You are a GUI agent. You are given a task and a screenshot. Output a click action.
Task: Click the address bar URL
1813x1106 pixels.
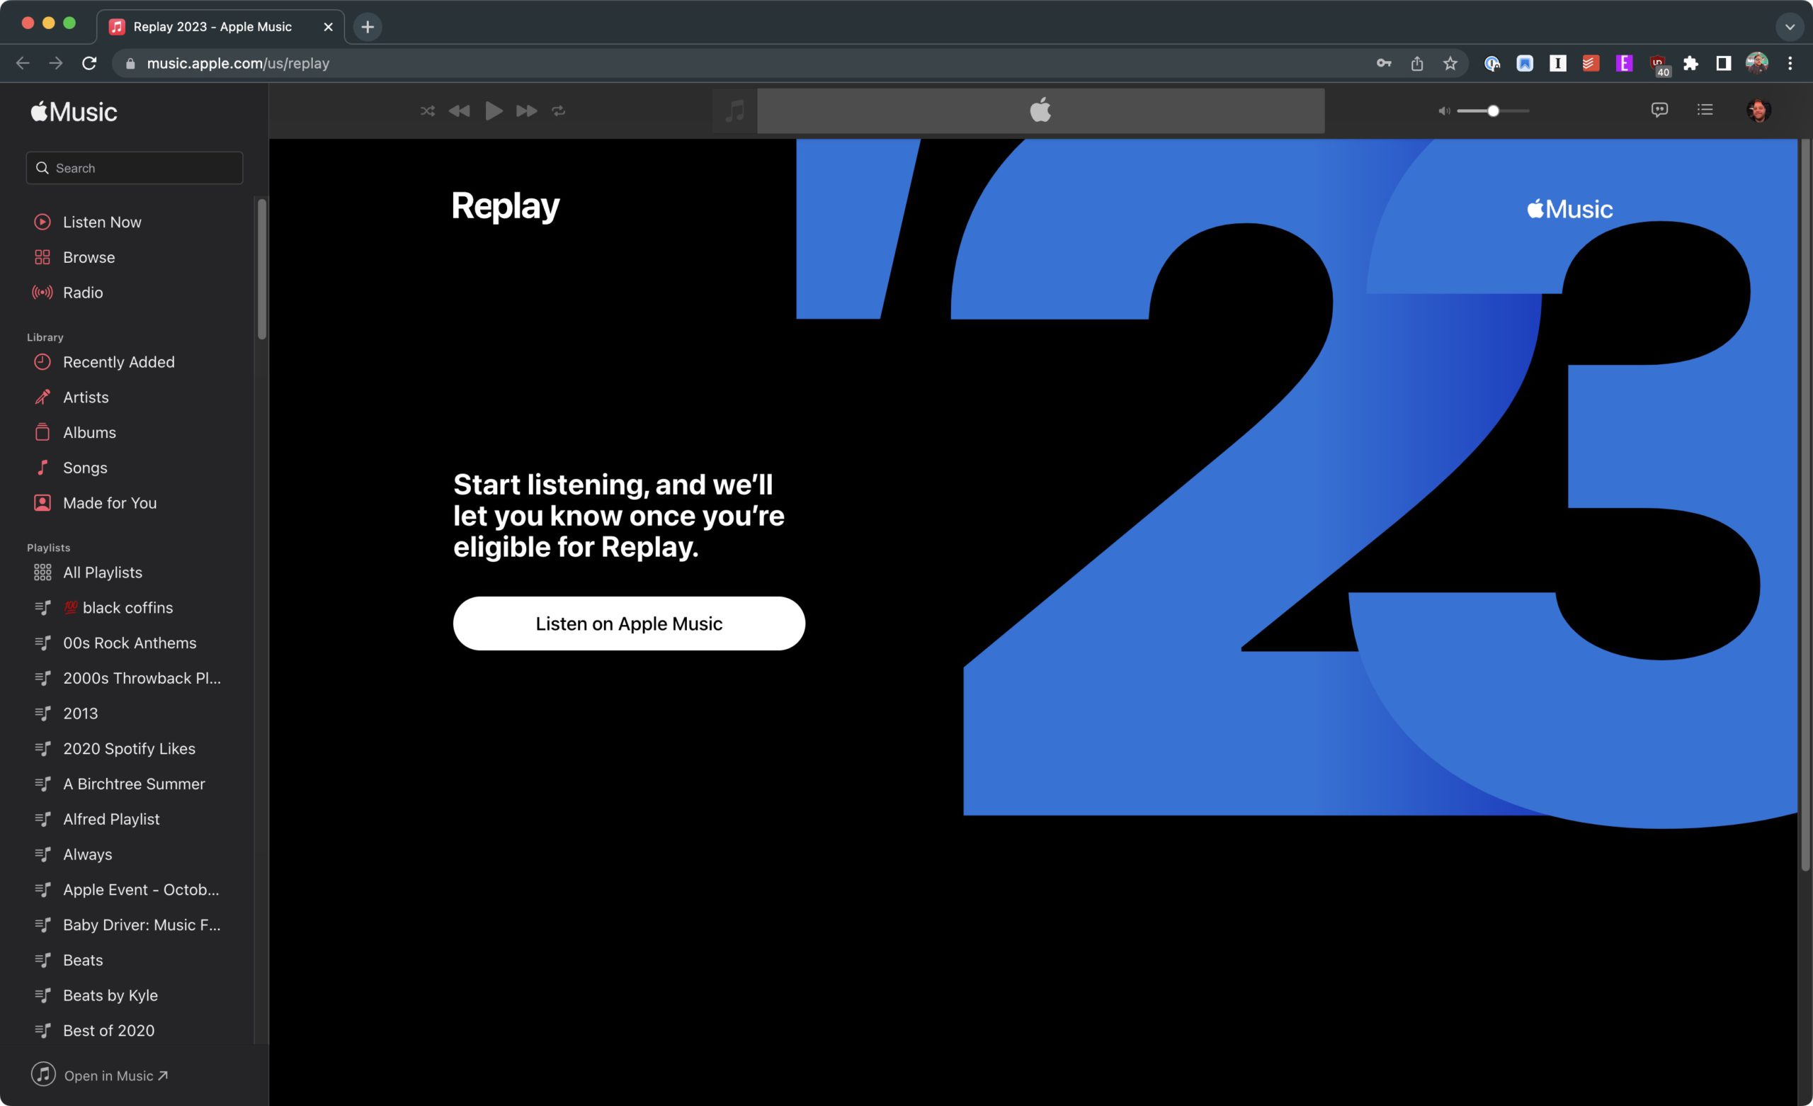238,63
